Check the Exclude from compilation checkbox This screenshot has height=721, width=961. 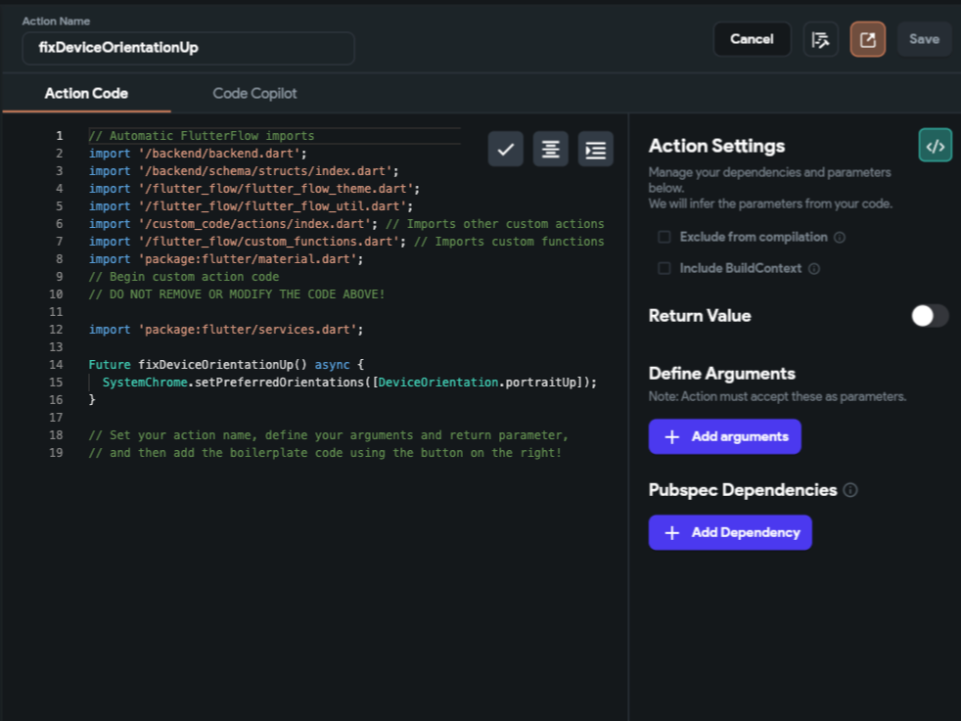[664, 238]
